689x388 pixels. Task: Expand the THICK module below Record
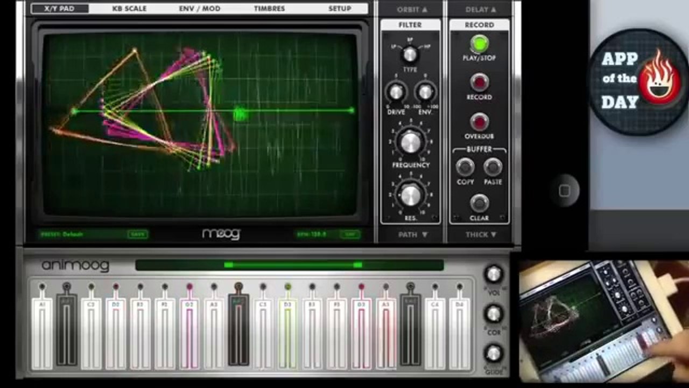point(480,234)
